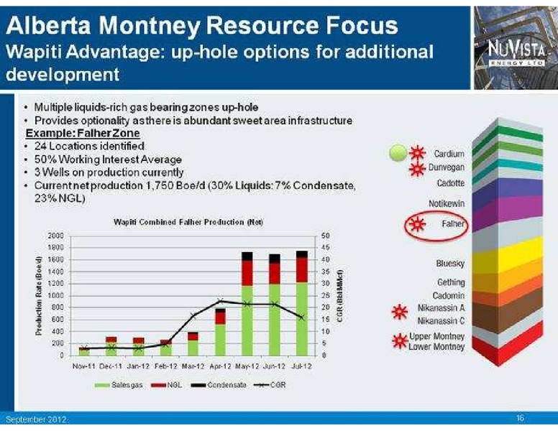Select the red star icon beside Dunvegan
The height and width of the screenshot is (431, 558).
coord(417,169)
